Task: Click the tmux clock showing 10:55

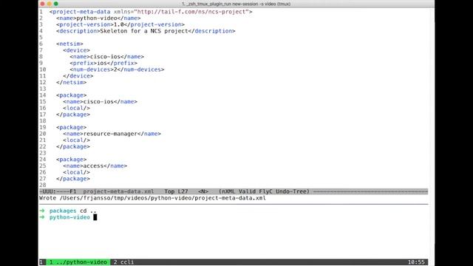Action: [416, 262]
